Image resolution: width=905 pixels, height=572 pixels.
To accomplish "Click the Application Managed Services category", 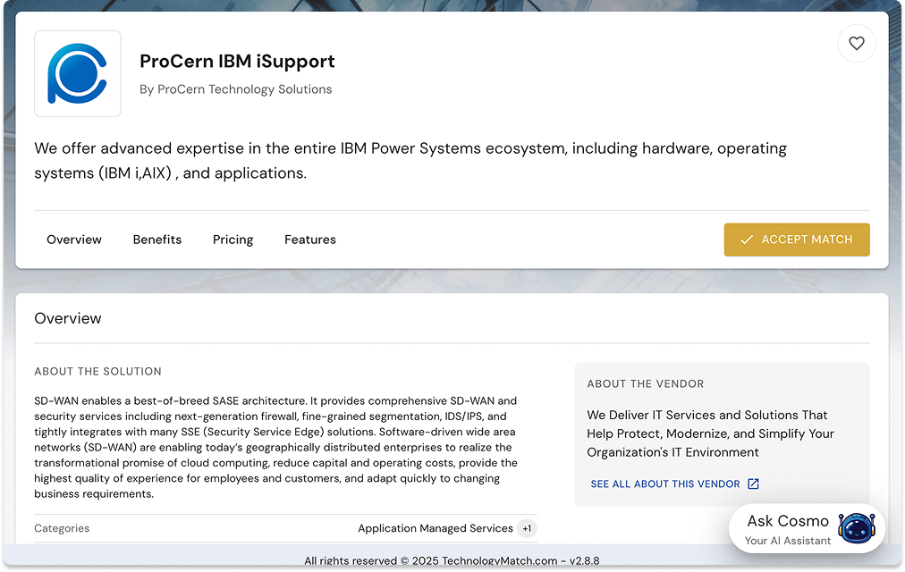I will [x=436, y=528].
